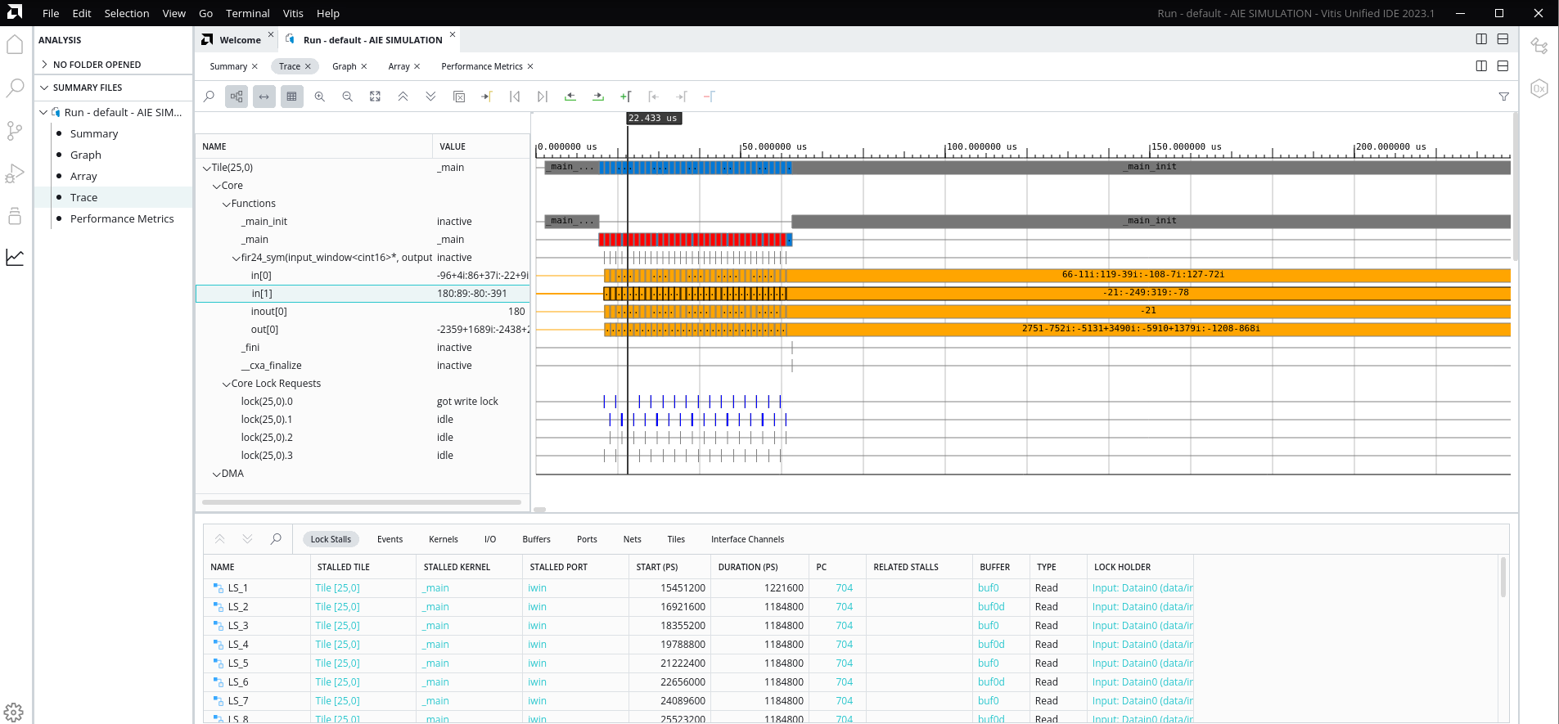Toggle the hierarchy tree view button

click(237, 97)
